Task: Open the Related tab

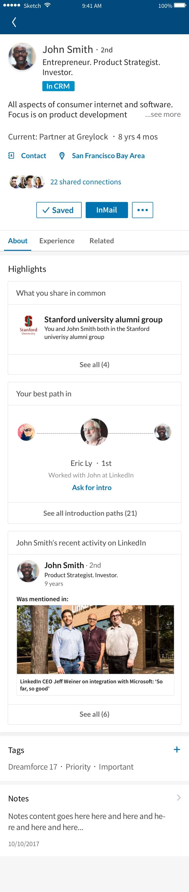Action: click(x=101, y=241)
